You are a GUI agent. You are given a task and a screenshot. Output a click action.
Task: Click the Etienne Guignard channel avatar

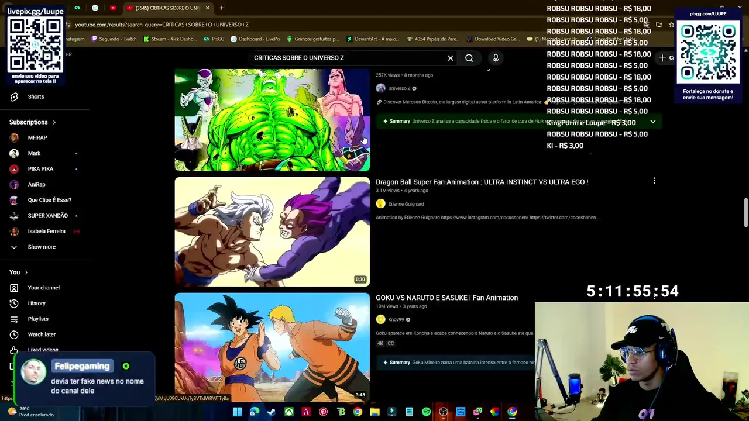(x=380, y=203)
